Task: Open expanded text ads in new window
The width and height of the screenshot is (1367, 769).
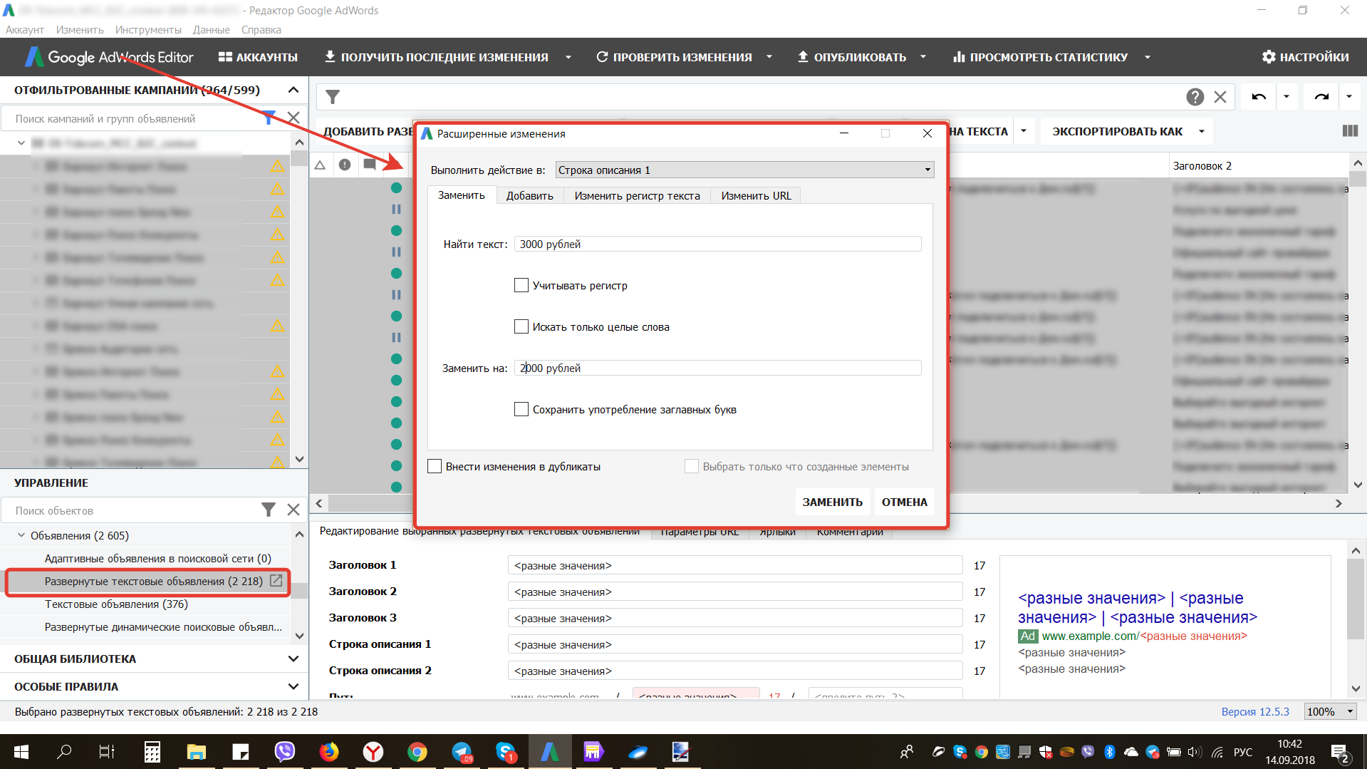Action: tap(276, 581)
